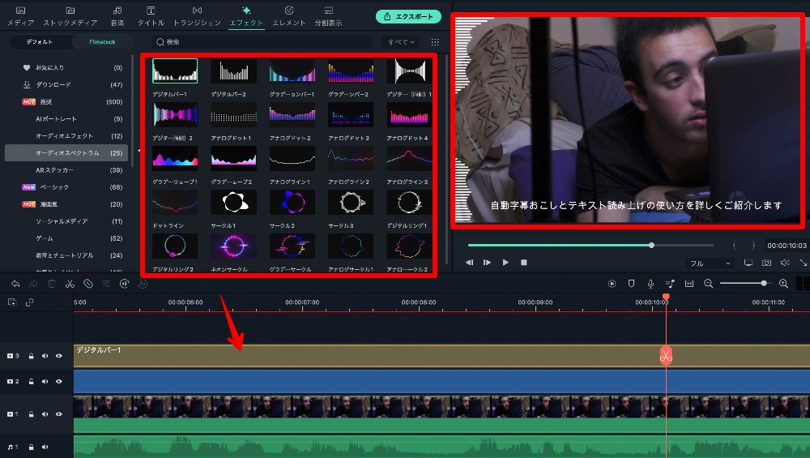Open the メディア tab
The height and width of the screenshot is (458, 810).
(21, 16)
